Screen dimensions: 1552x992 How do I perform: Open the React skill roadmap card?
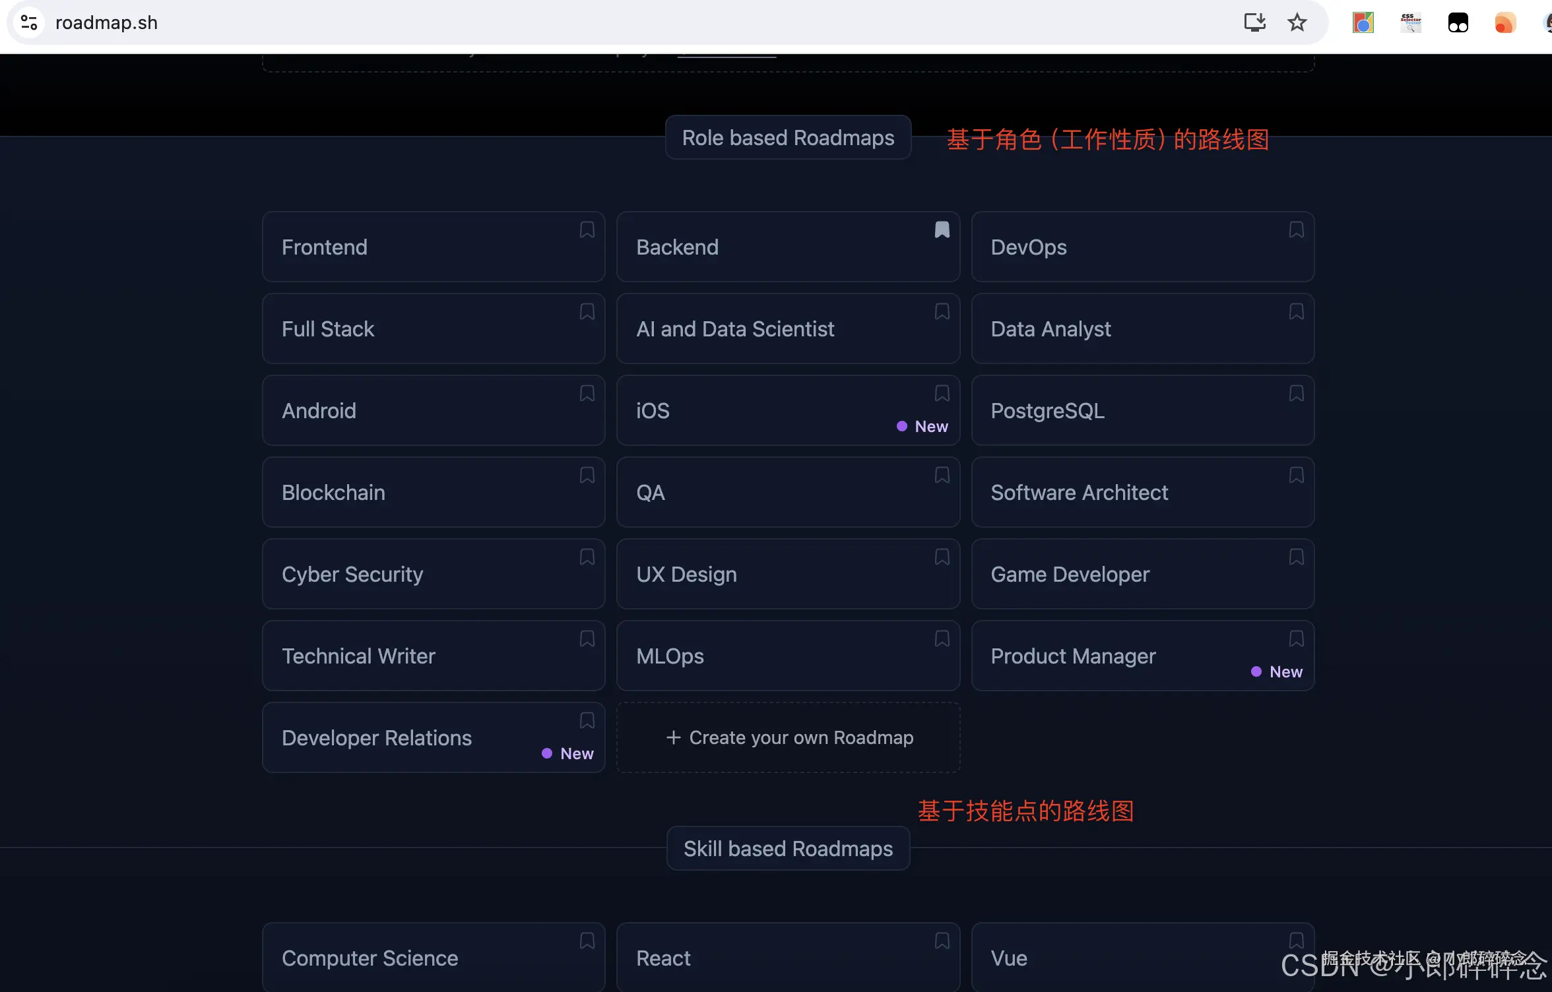tap(663, 958)
